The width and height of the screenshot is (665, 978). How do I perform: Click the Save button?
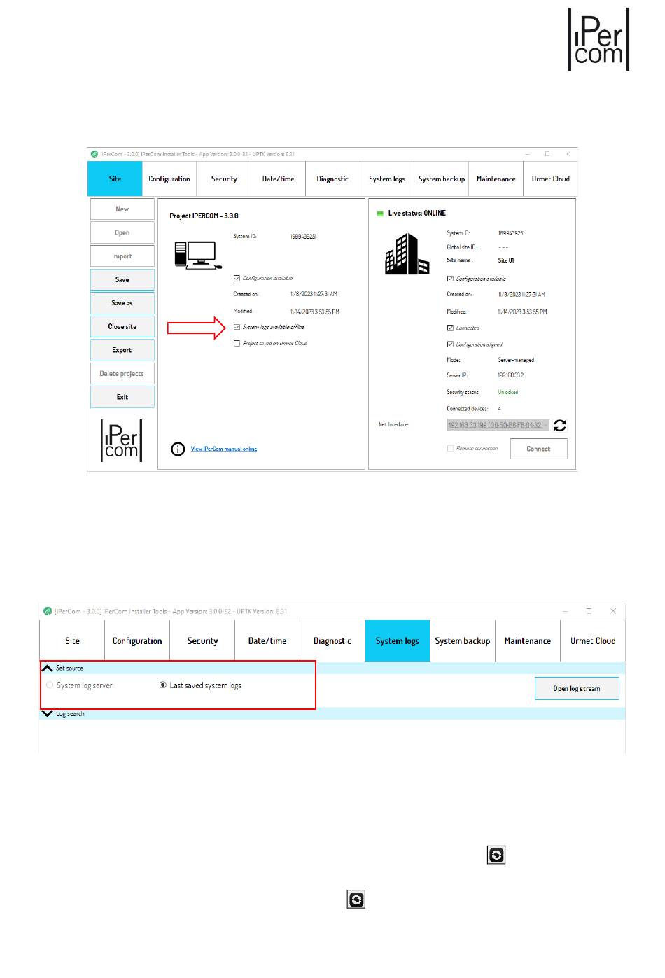(x=122, y=279)
